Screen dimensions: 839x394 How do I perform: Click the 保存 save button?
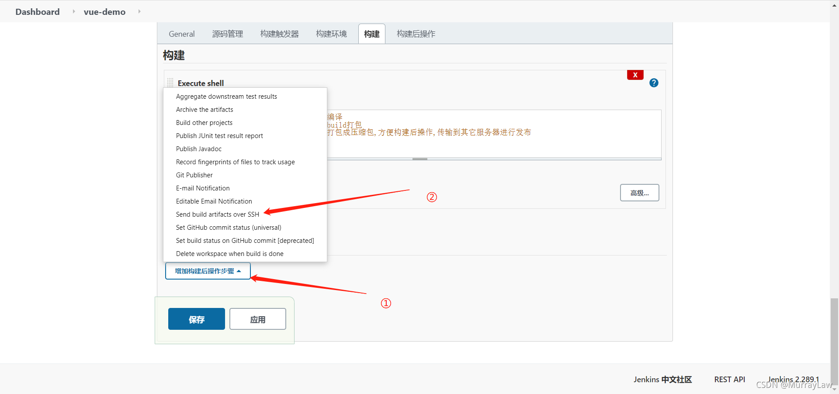point(197,319)
